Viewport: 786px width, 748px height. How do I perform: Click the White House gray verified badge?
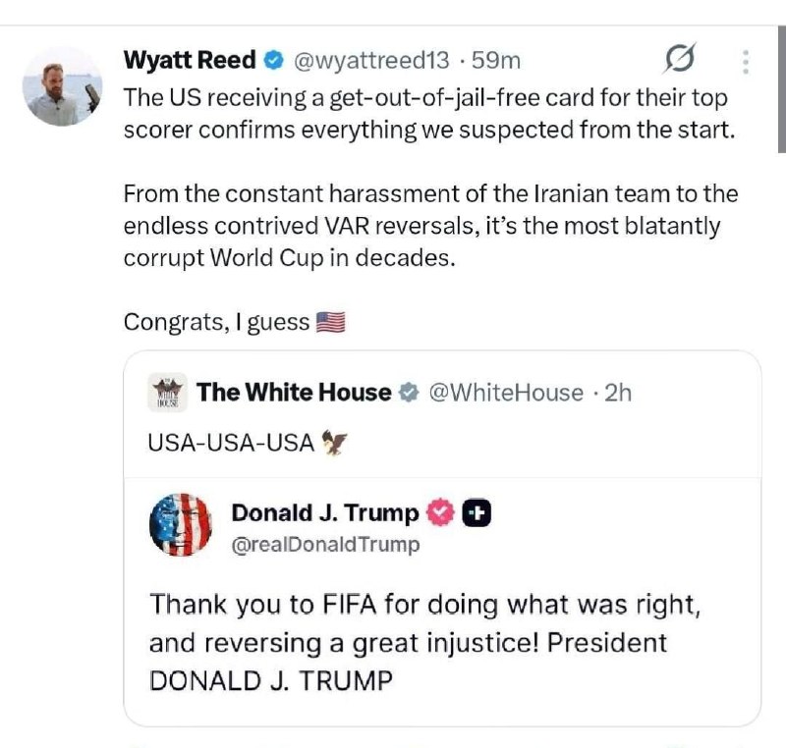point(409,393)
